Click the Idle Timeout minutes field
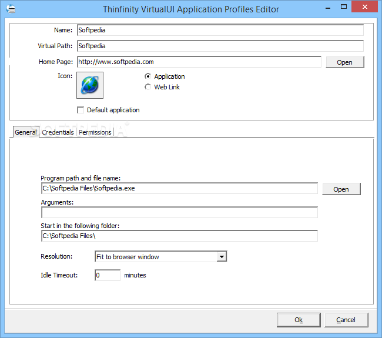Image resolution: width=382 pixels, height=338 pixels. tap(108, 275)
